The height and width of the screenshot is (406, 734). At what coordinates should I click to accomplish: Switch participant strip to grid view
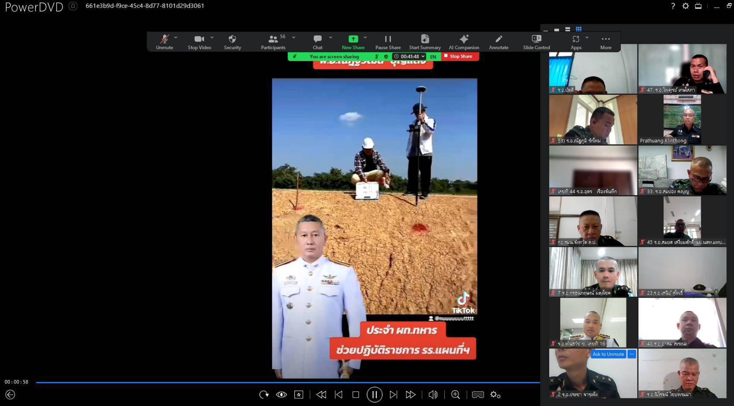pyautogui.click(x=579, y=29)
